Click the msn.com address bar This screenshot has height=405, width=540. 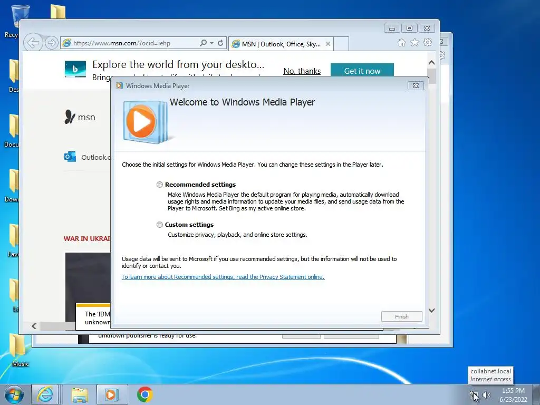click(130, 43)
